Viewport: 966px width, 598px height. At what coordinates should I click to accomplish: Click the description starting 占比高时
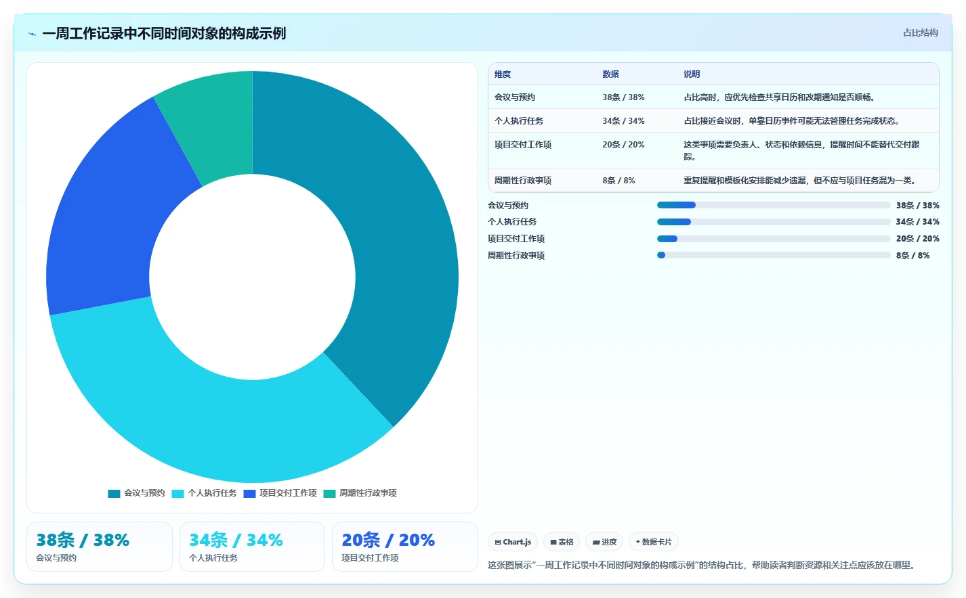coord(780,97)
